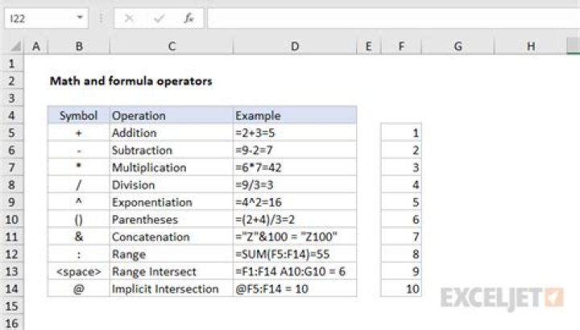Click the 'Math and formula operators' title cell

[131, 81]
